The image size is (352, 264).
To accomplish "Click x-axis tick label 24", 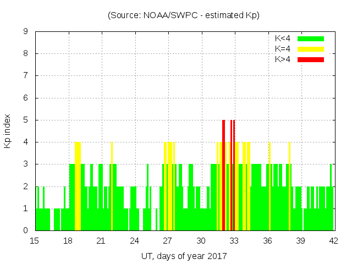I will (135, 240).
